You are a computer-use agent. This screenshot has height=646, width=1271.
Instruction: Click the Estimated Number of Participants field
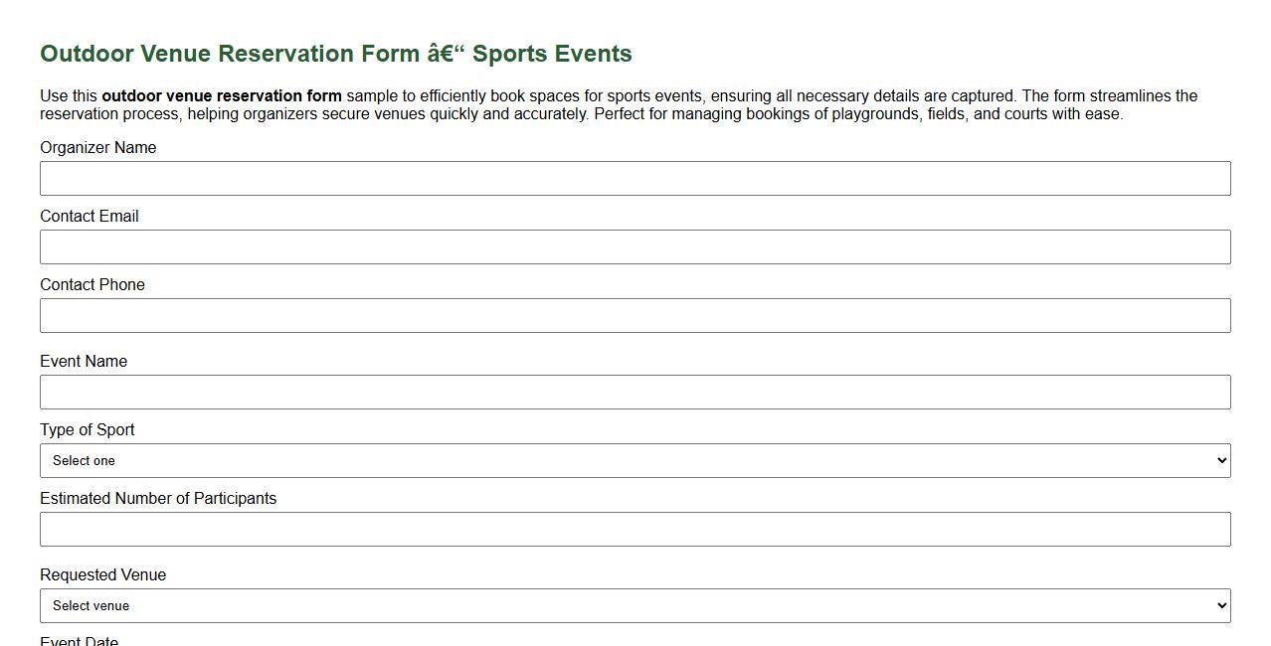point(635,529)
